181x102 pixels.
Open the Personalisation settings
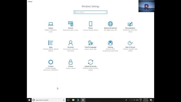(x=130, y=27)
